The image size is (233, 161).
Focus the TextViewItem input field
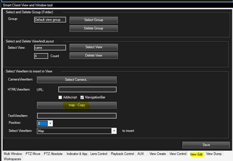pos(77,116)
